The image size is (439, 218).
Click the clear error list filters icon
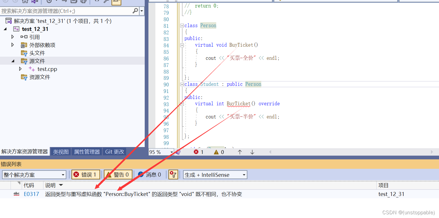click(x=173, y=175)
